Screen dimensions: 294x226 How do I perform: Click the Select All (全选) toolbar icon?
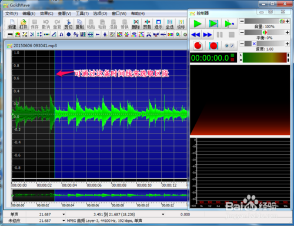tap(169, 24)
